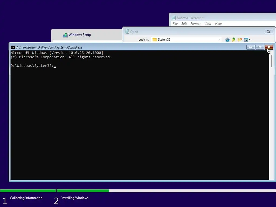Image resolution: width=276 pixels, height=207 pixels.
Task: Click the Collecting information step label
Action: pyautogui.click(x=26, y=198)
